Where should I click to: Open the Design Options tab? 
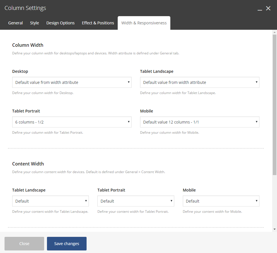(61, 23)
